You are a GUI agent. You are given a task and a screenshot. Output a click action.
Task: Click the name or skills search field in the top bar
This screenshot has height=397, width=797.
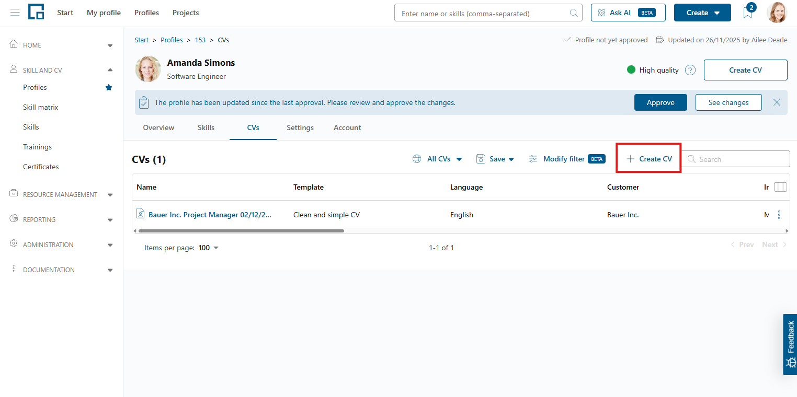(x=488, y=13)
